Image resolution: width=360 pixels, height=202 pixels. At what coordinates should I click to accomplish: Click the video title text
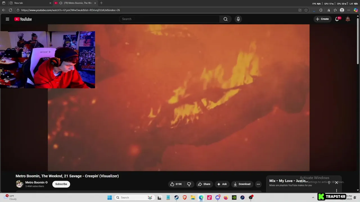pyautogui.click(x=67, y=176)
